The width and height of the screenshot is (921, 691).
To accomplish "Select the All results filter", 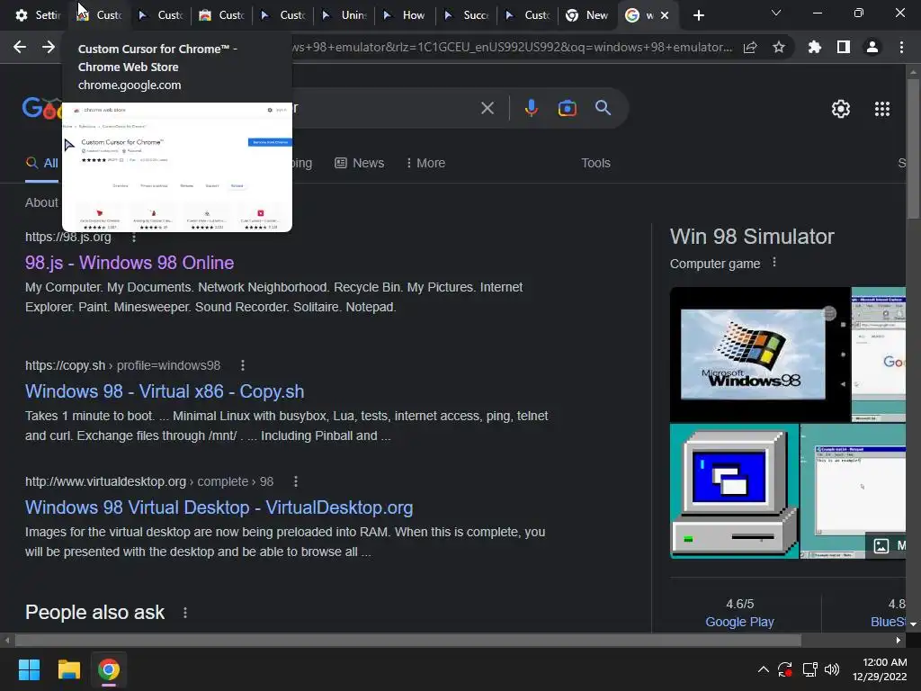I will (x=41, y=164).
